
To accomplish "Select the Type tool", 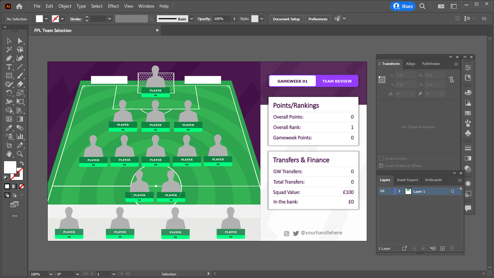I will (x=9, y=67).
